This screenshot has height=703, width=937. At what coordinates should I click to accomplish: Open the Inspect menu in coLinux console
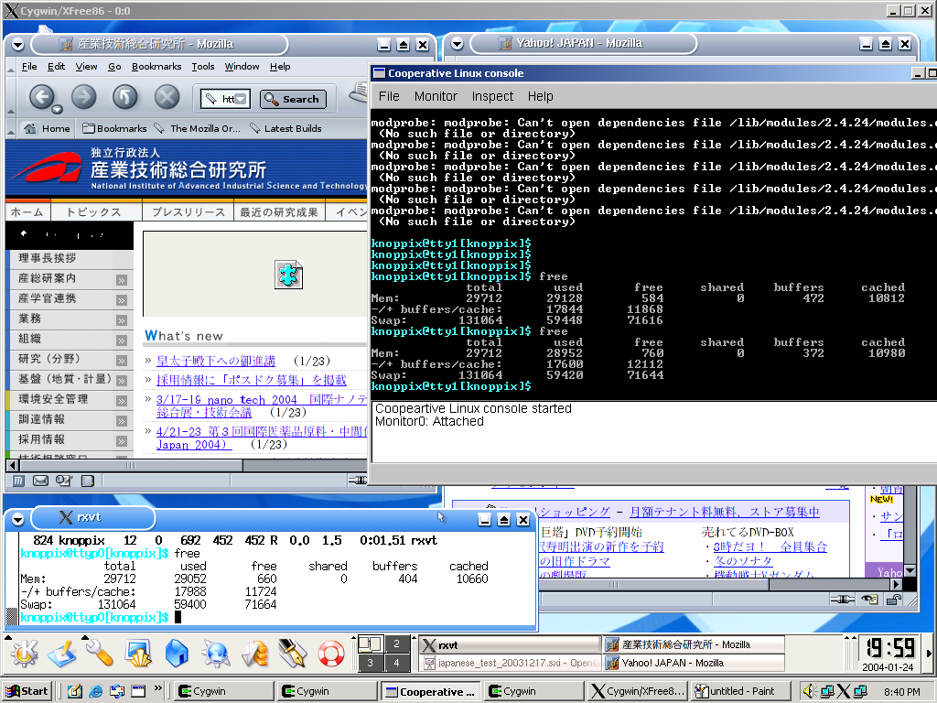tap(492, 96)
